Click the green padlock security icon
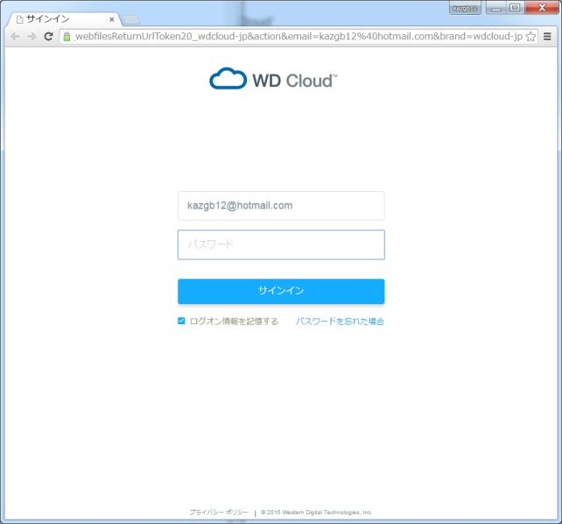The height and width of the screenshot is (524, 562). coord(67,37)
